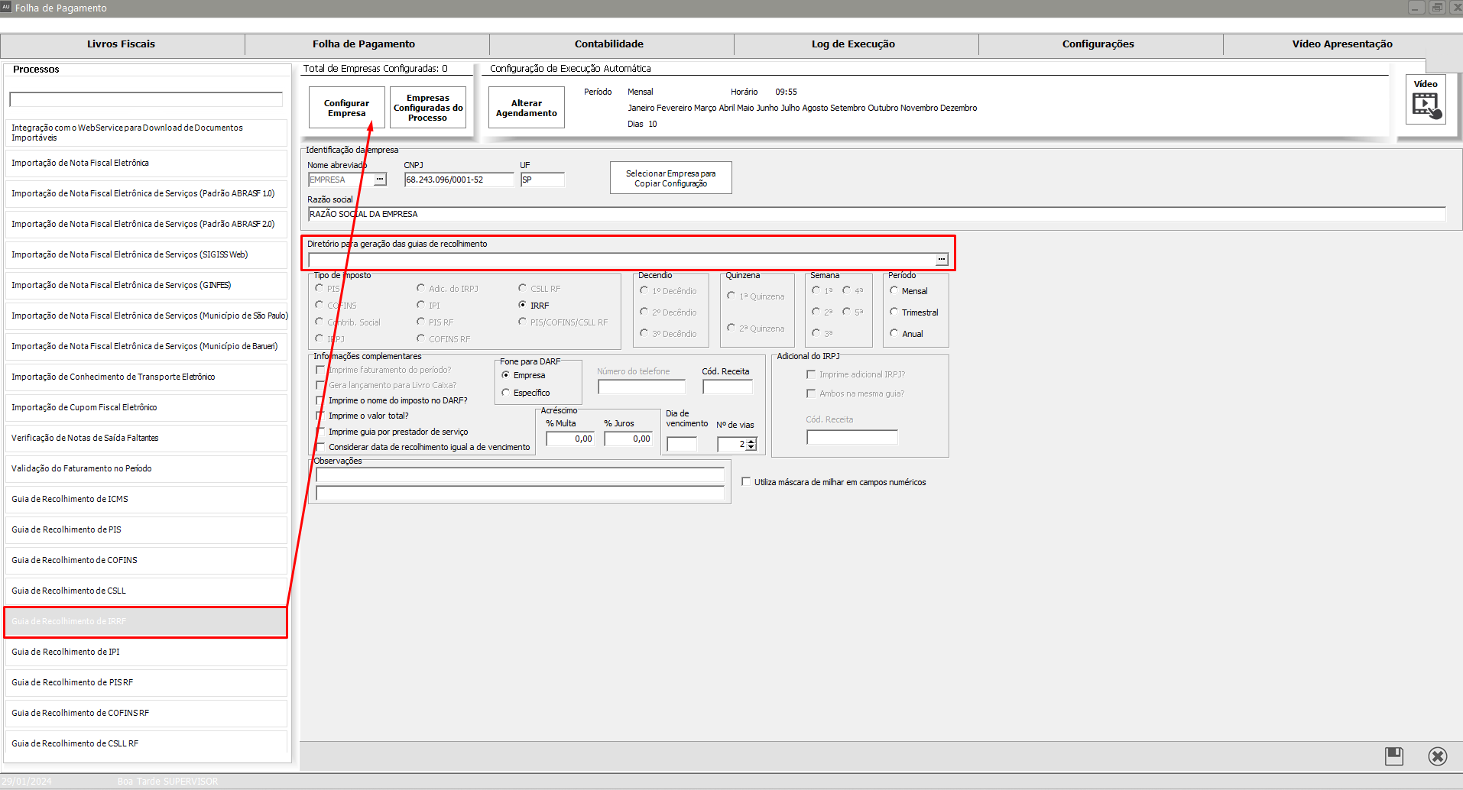Open the Nome abreviado lookup ellipsis

380,180
